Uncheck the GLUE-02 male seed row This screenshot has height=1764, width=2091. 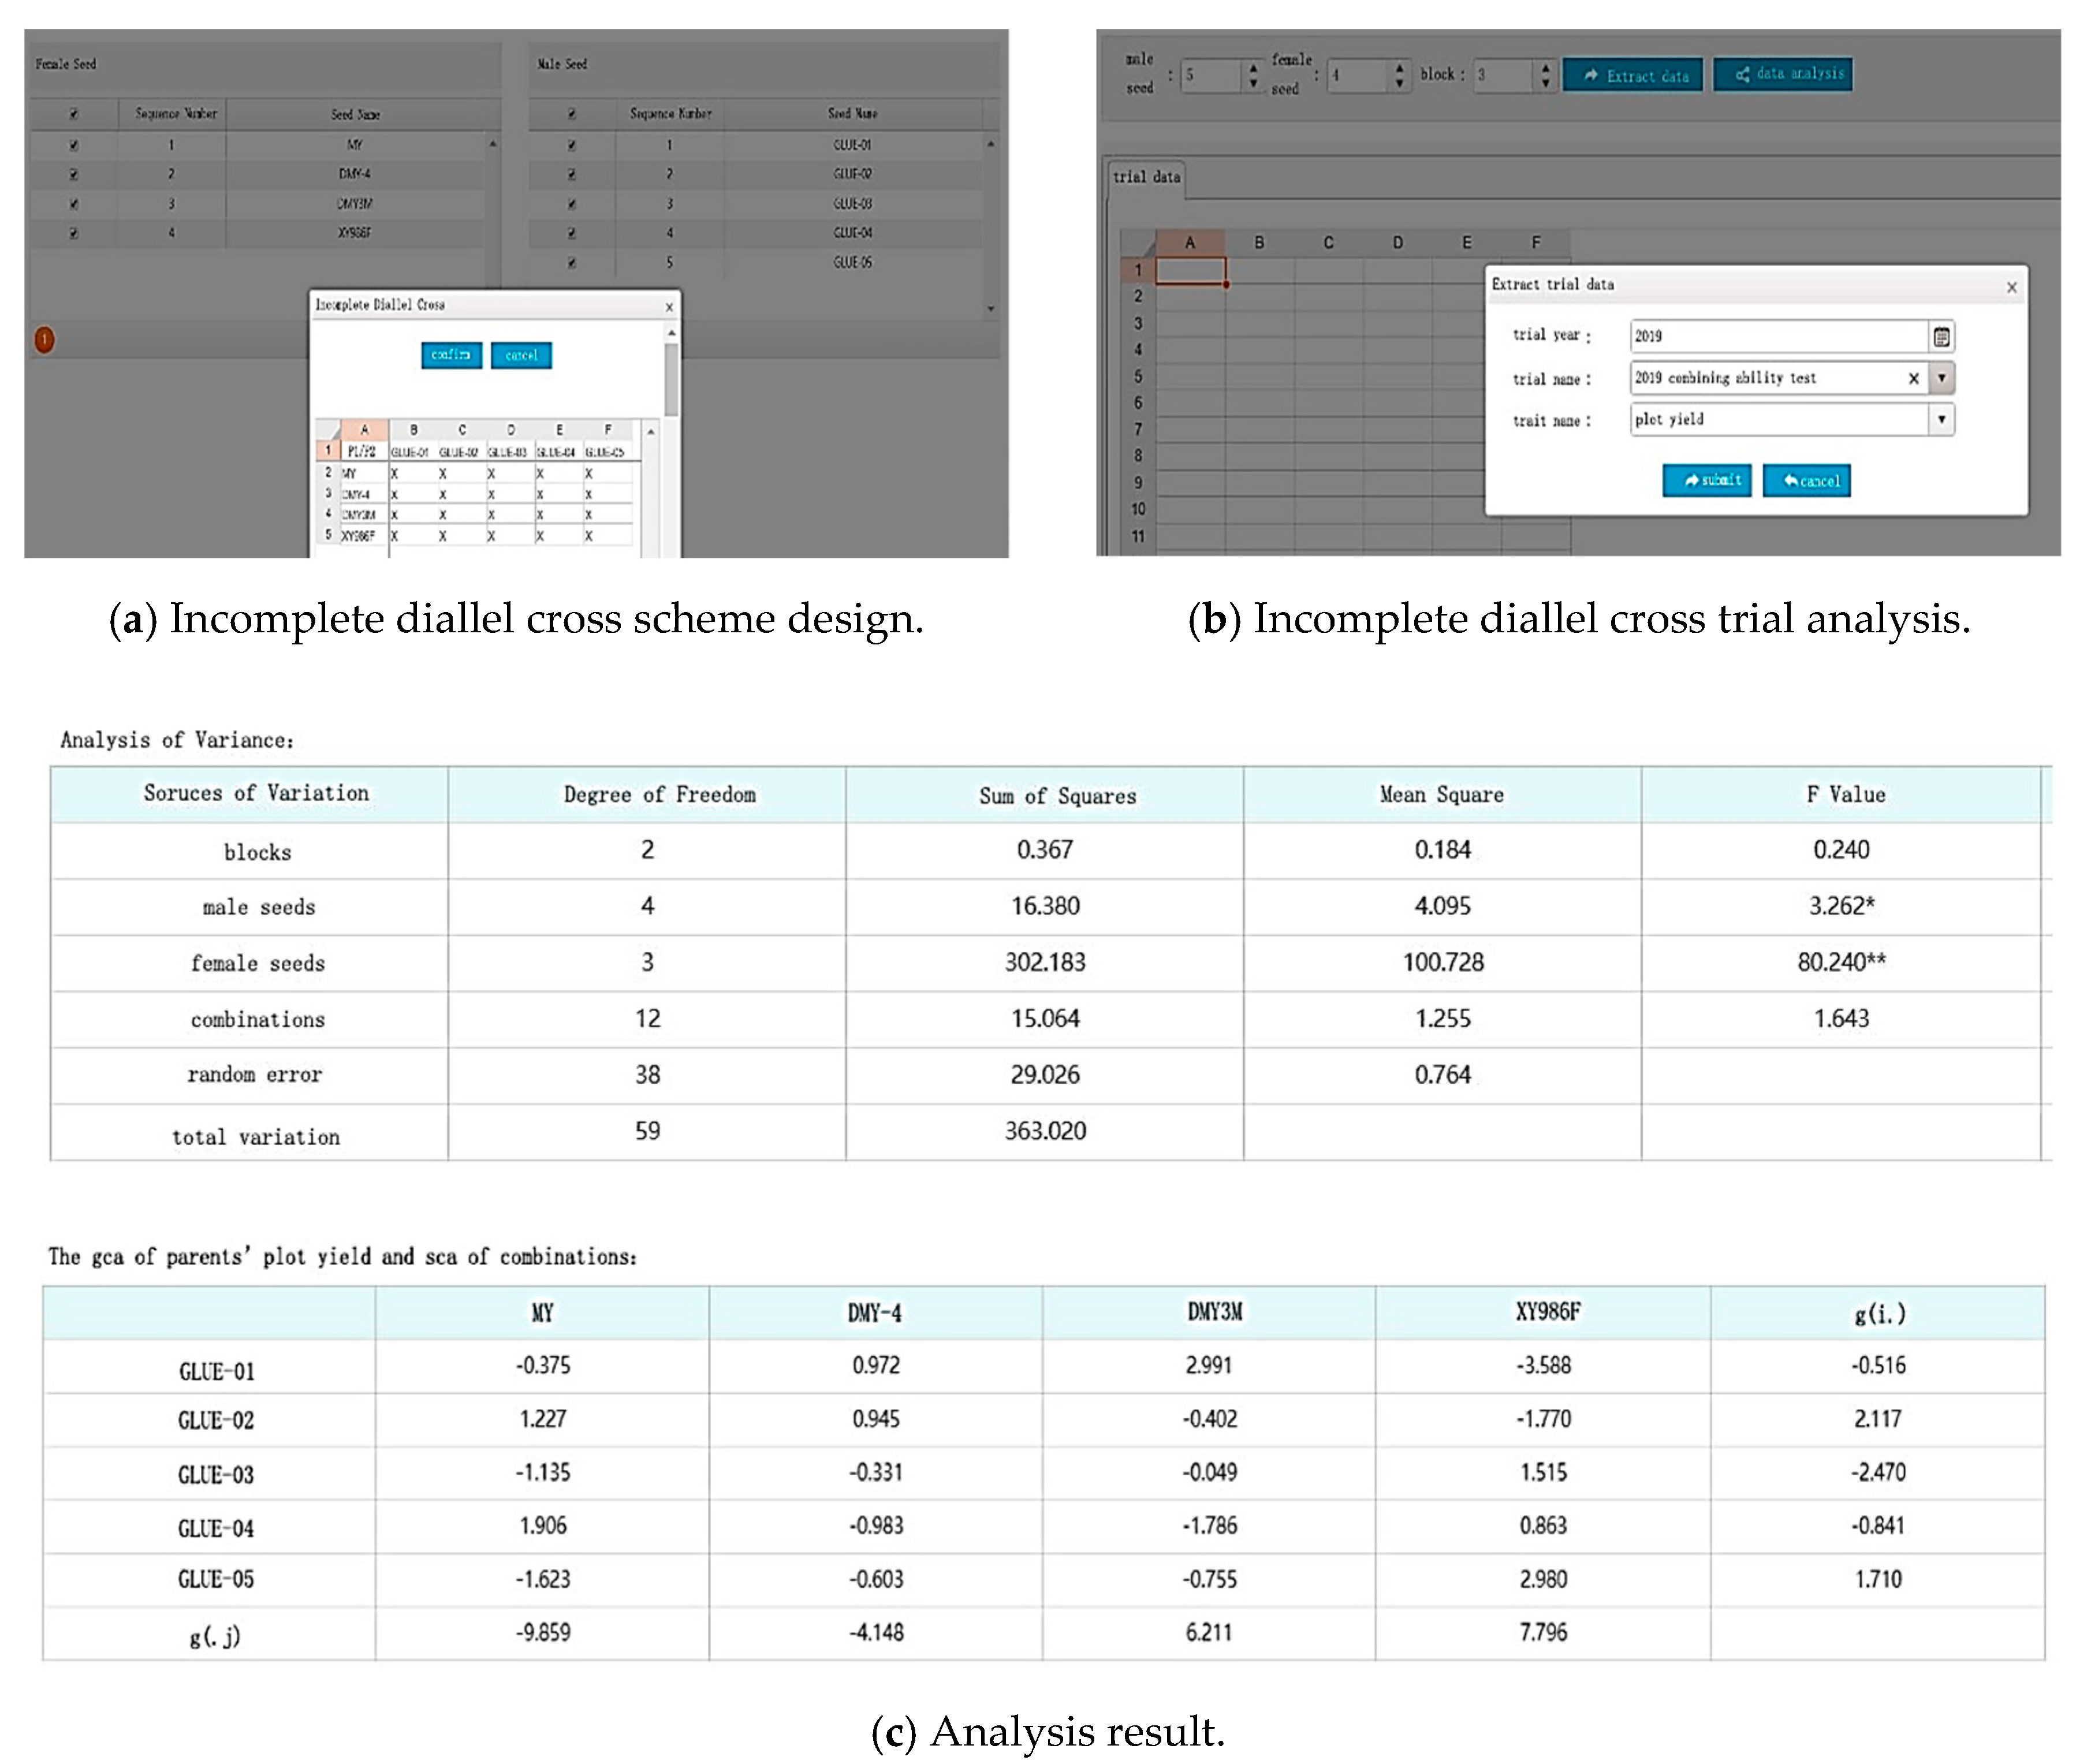(572, 174)
